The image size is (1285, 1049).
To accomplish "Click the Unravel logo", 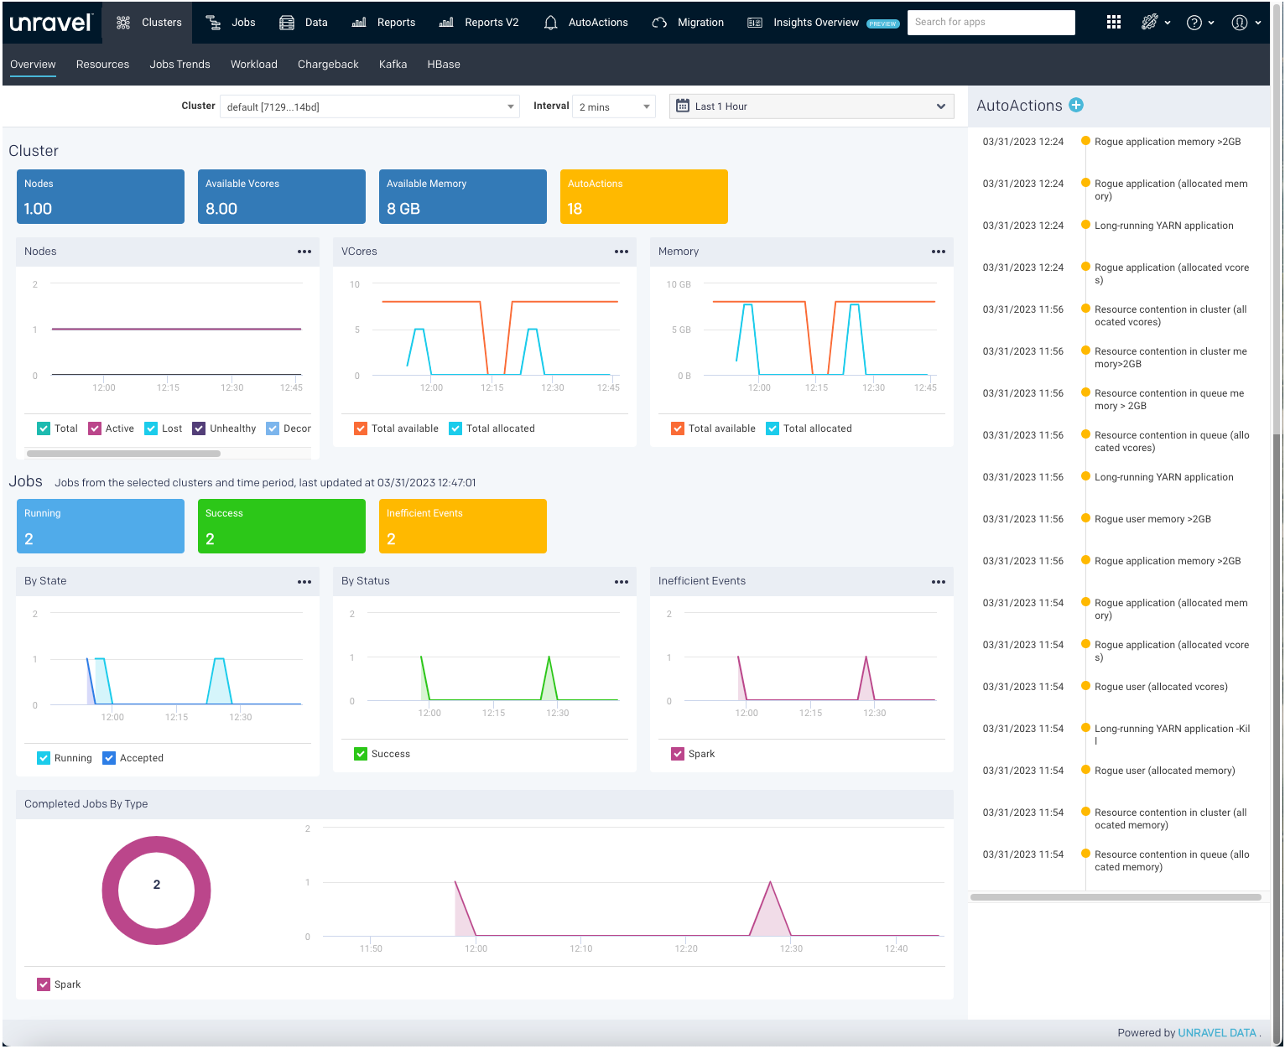I will 50,23.
